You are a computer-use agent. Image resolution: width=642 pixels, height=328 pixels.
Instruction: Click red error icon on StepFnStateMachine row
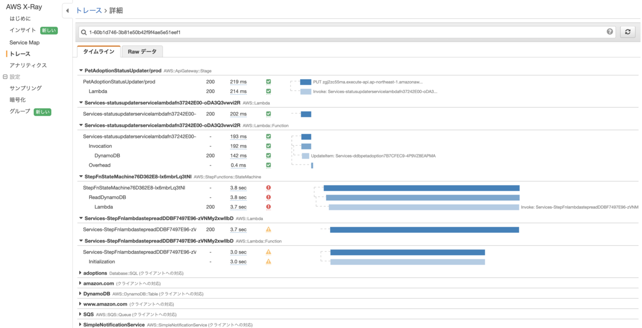tap(269, 188)
